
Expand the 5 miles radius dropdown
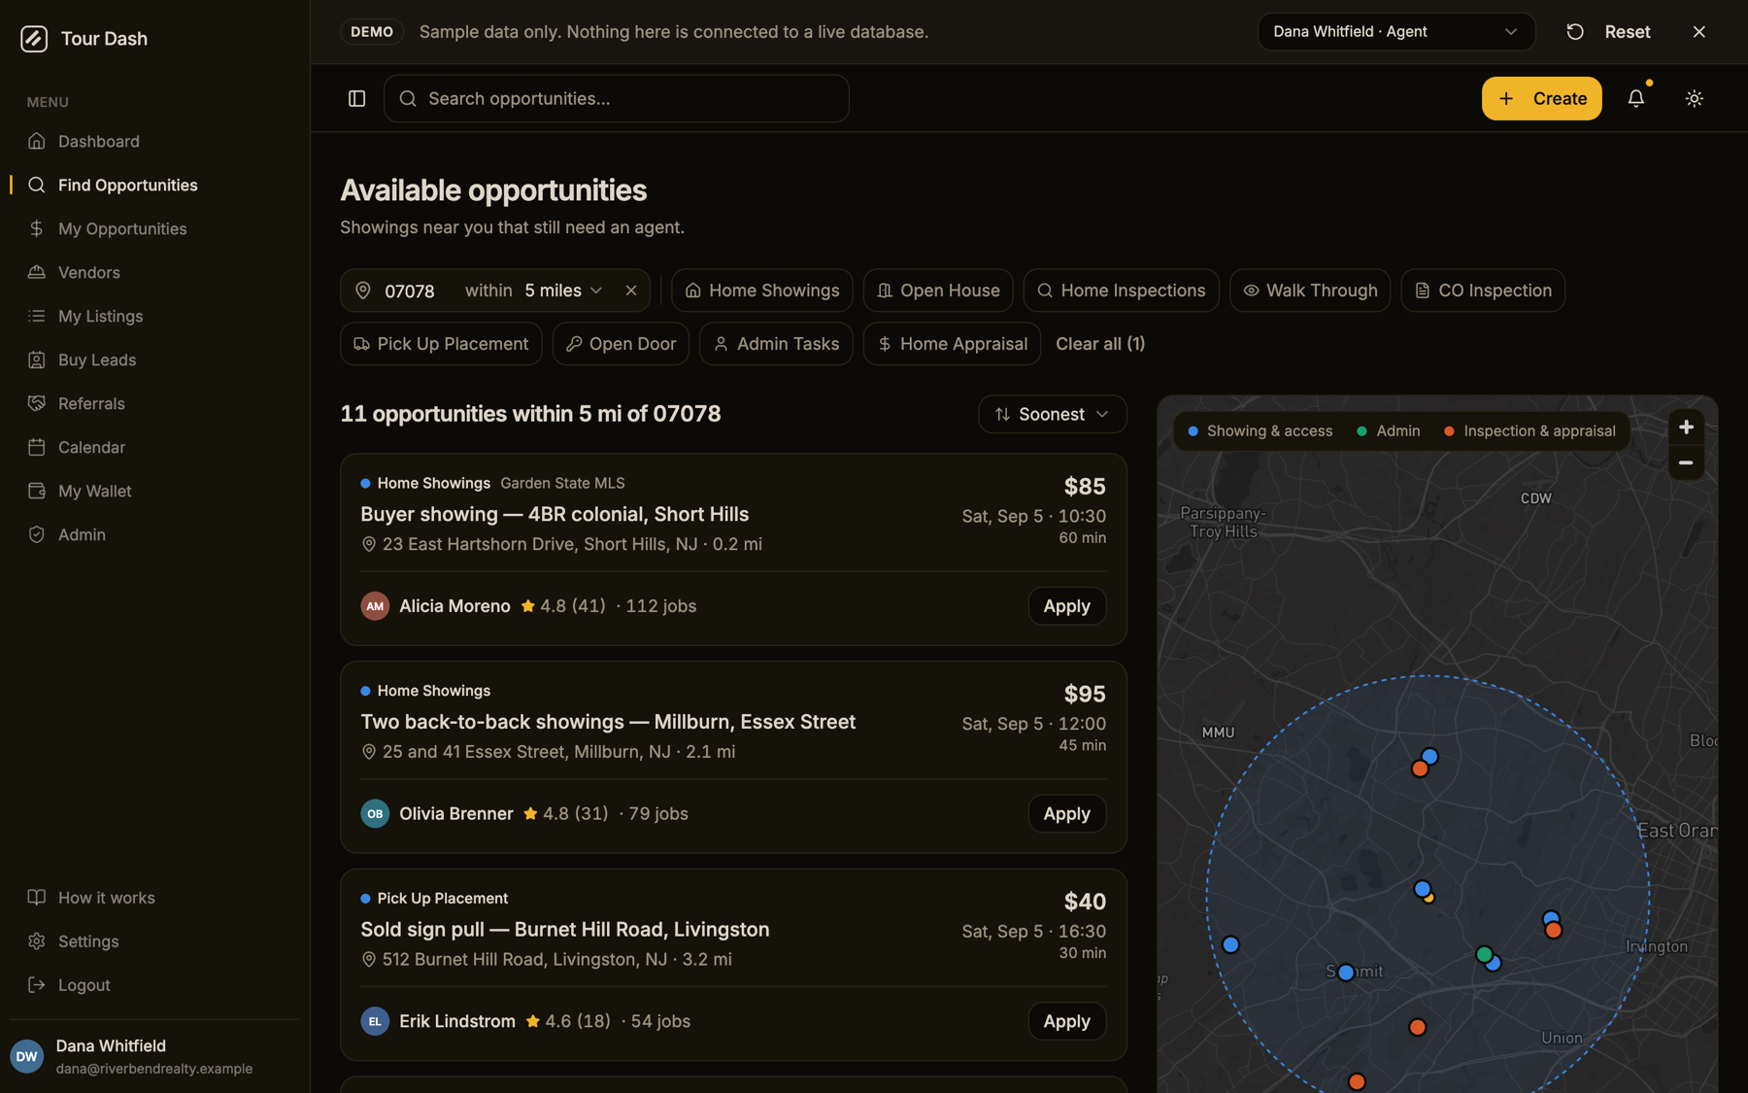[x=564, y=290]
